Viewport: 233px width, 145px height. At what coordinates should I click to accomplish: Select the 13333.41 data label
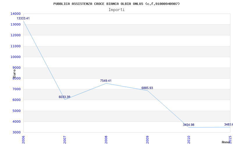coord(23,18)
